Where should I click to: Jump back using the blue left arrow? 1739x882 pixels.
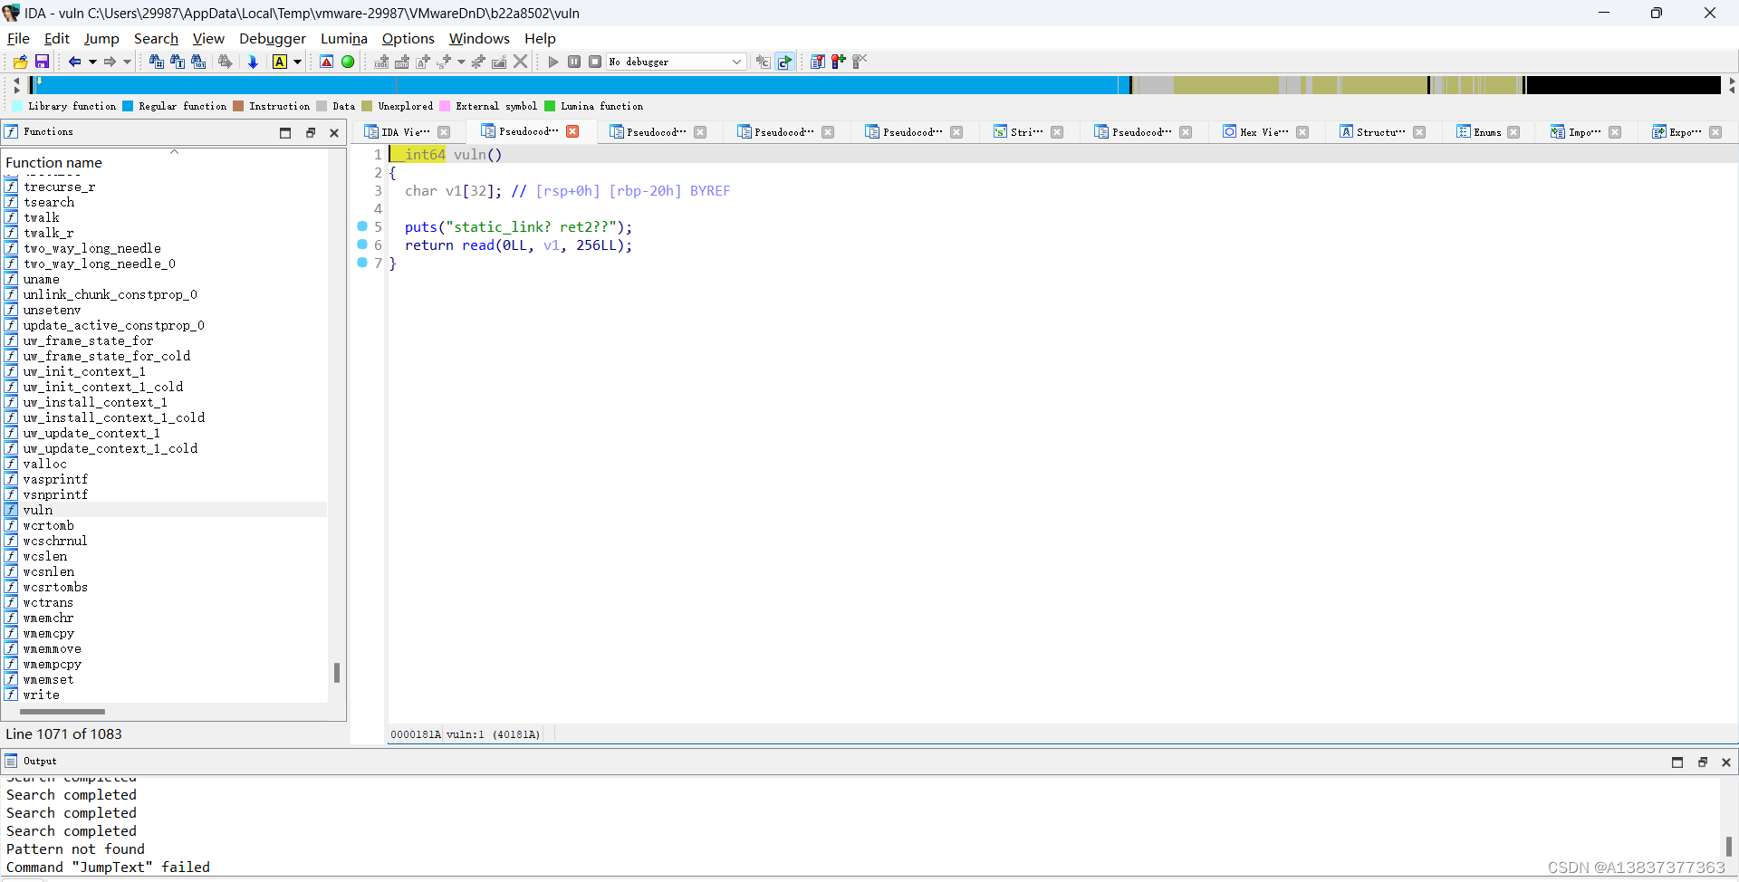(74, 62)
